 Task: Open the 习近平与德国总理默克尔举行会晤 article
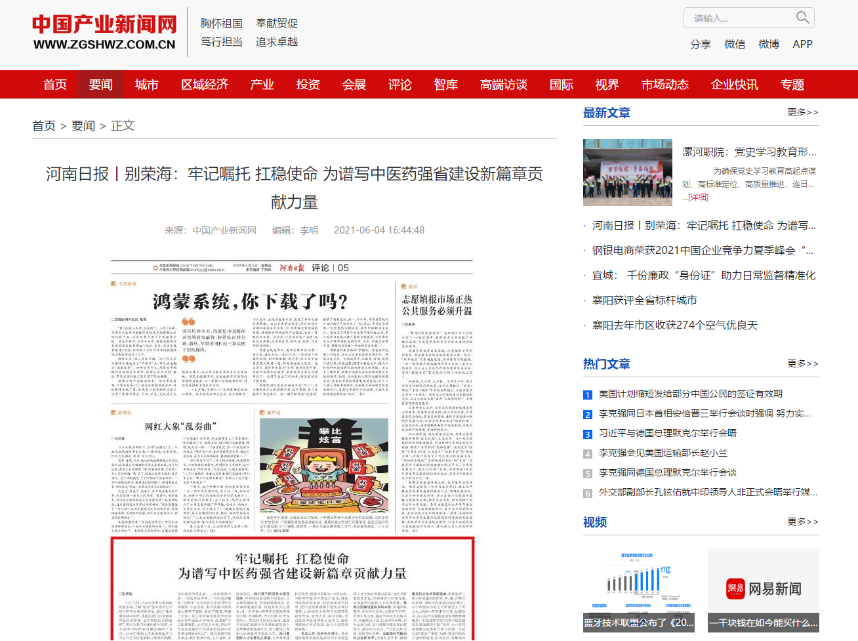tap(667, 433)
